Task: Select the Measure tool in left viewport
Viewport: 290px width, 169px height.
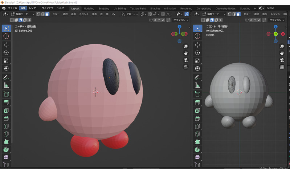Action: (x=6, y=85)
